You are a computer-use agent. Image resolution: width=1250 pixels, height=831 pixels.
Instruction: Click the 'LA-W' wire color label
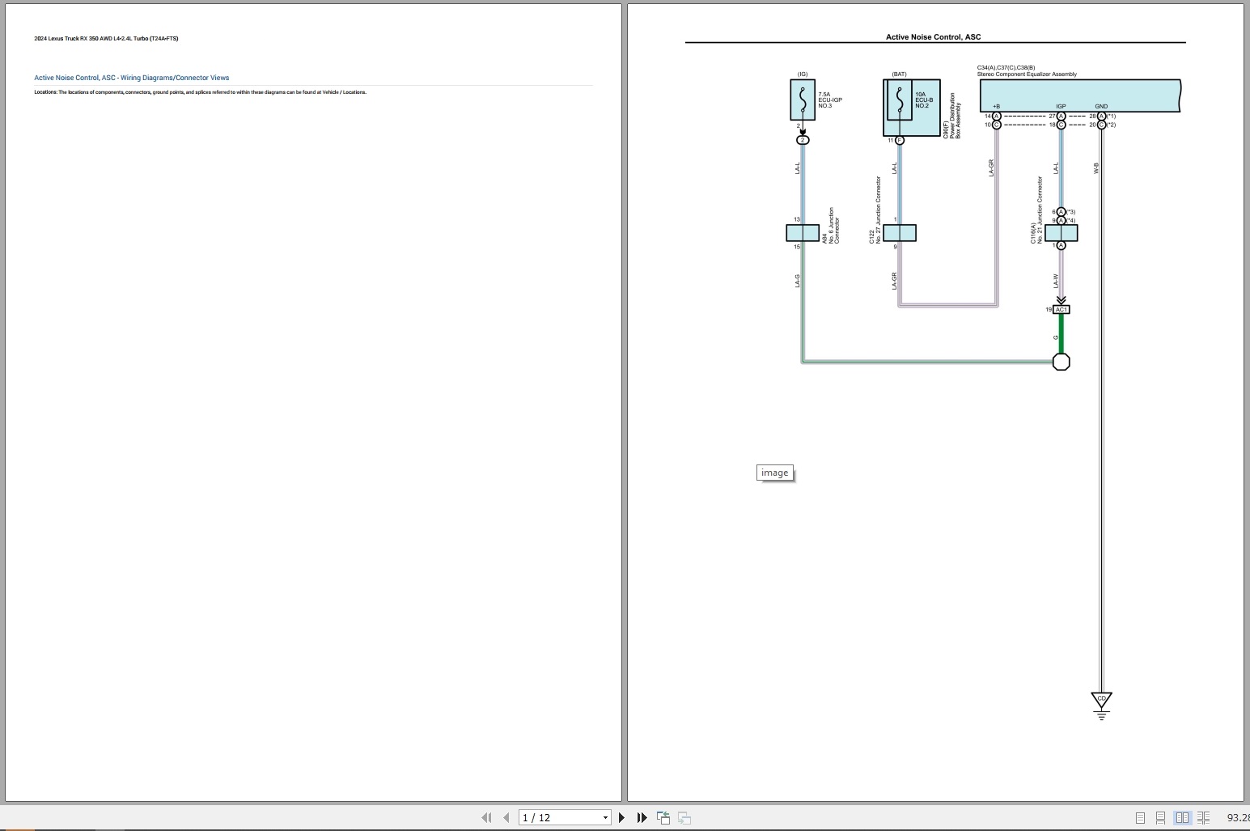coord(1056,281)
